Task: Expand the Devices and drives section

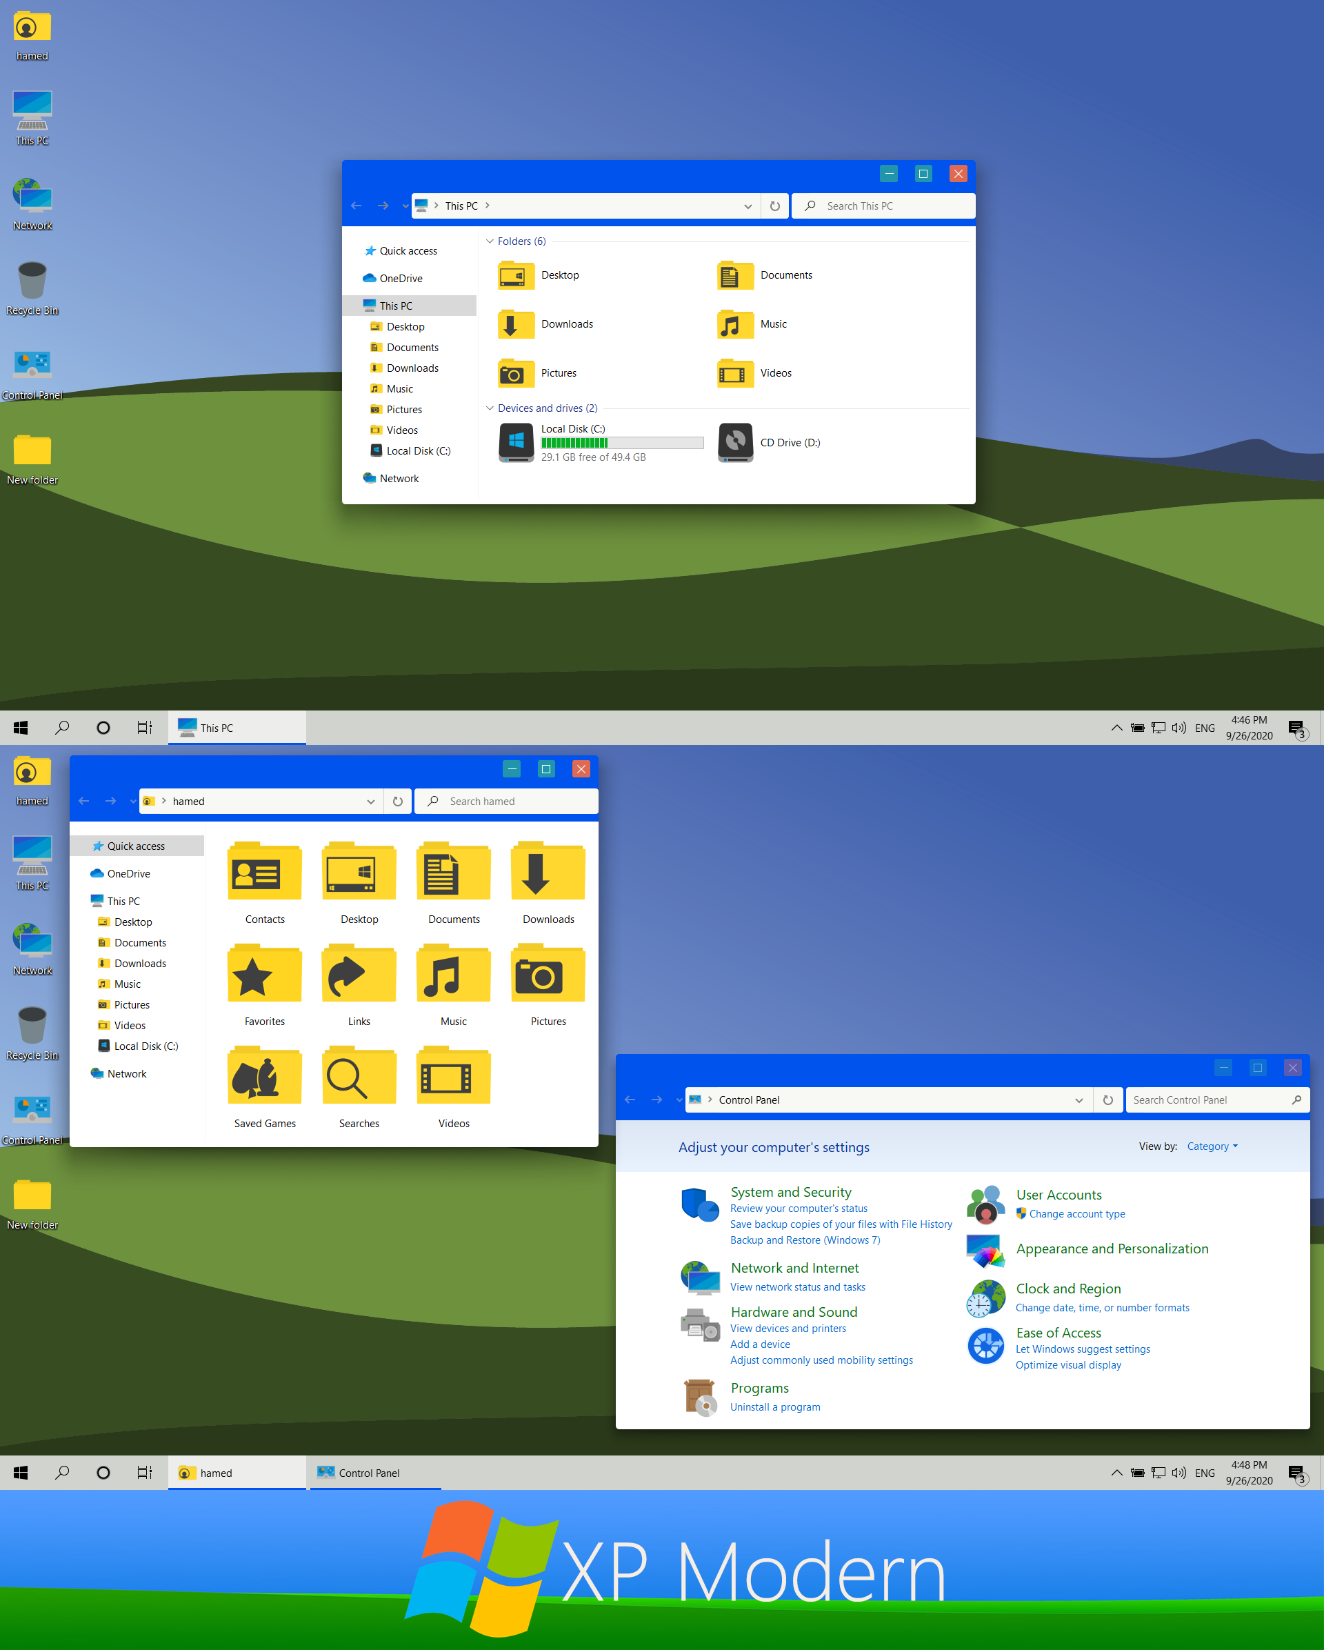Action: 494,407
